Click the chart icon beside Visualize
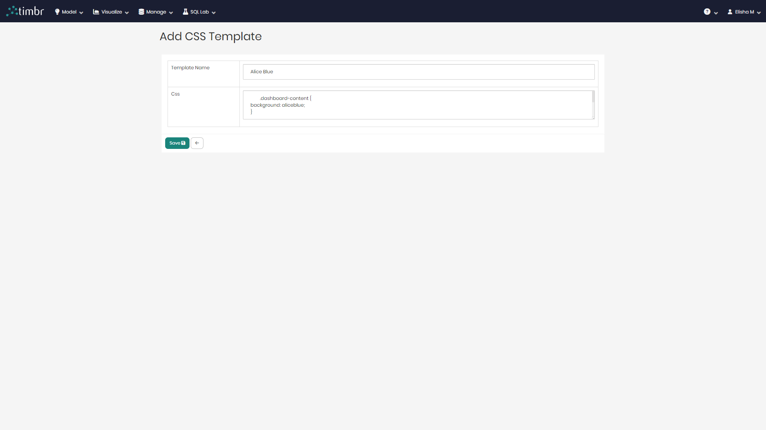 (x=96, y=12)
